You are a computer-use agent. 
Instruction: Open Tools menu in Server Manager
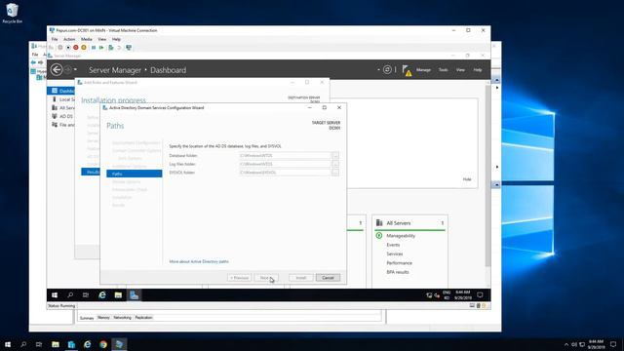click(443, 69)
